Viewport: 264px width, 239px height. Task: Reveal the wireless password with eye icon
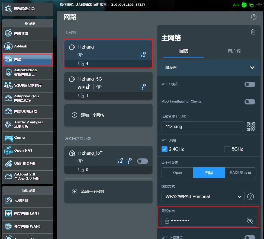click(249, 221)
